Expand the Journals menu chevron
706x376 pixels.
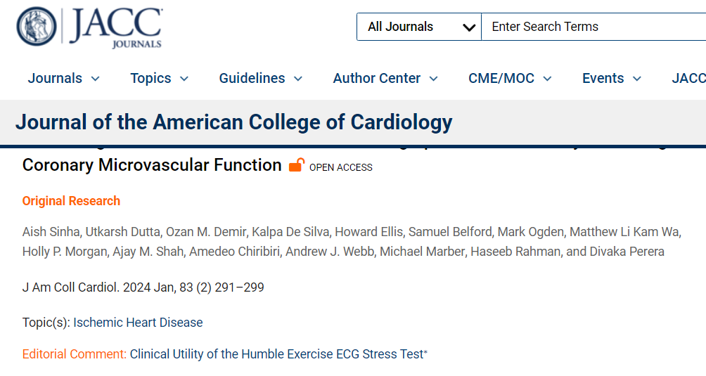click(95, 79)
